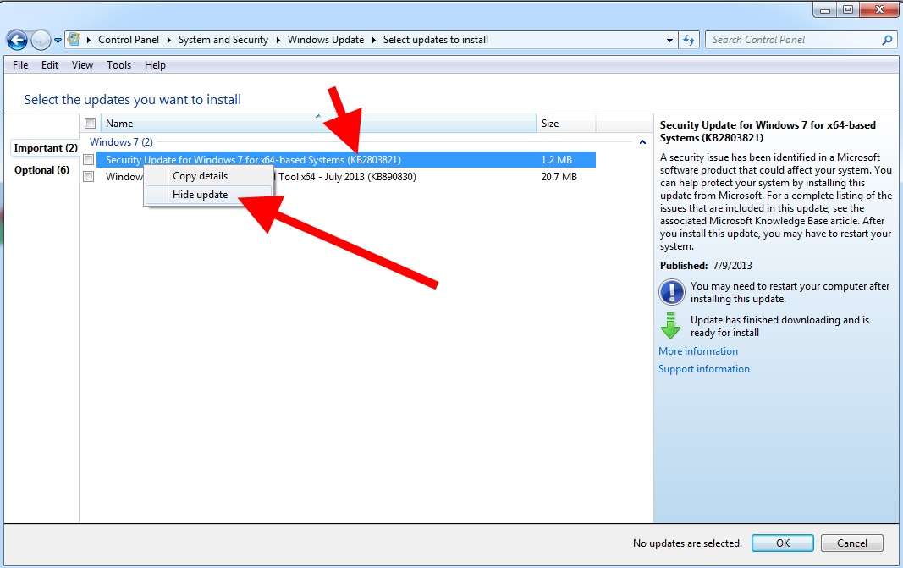Click the Forward navigation arrow

click(x=41, y=40)
